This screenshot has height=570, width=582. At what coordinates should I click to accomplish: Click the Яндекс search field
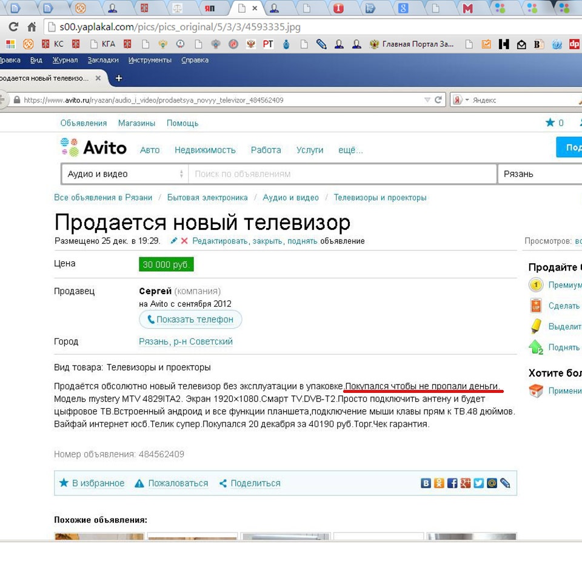pyautogui.click(x=523, y=100)
